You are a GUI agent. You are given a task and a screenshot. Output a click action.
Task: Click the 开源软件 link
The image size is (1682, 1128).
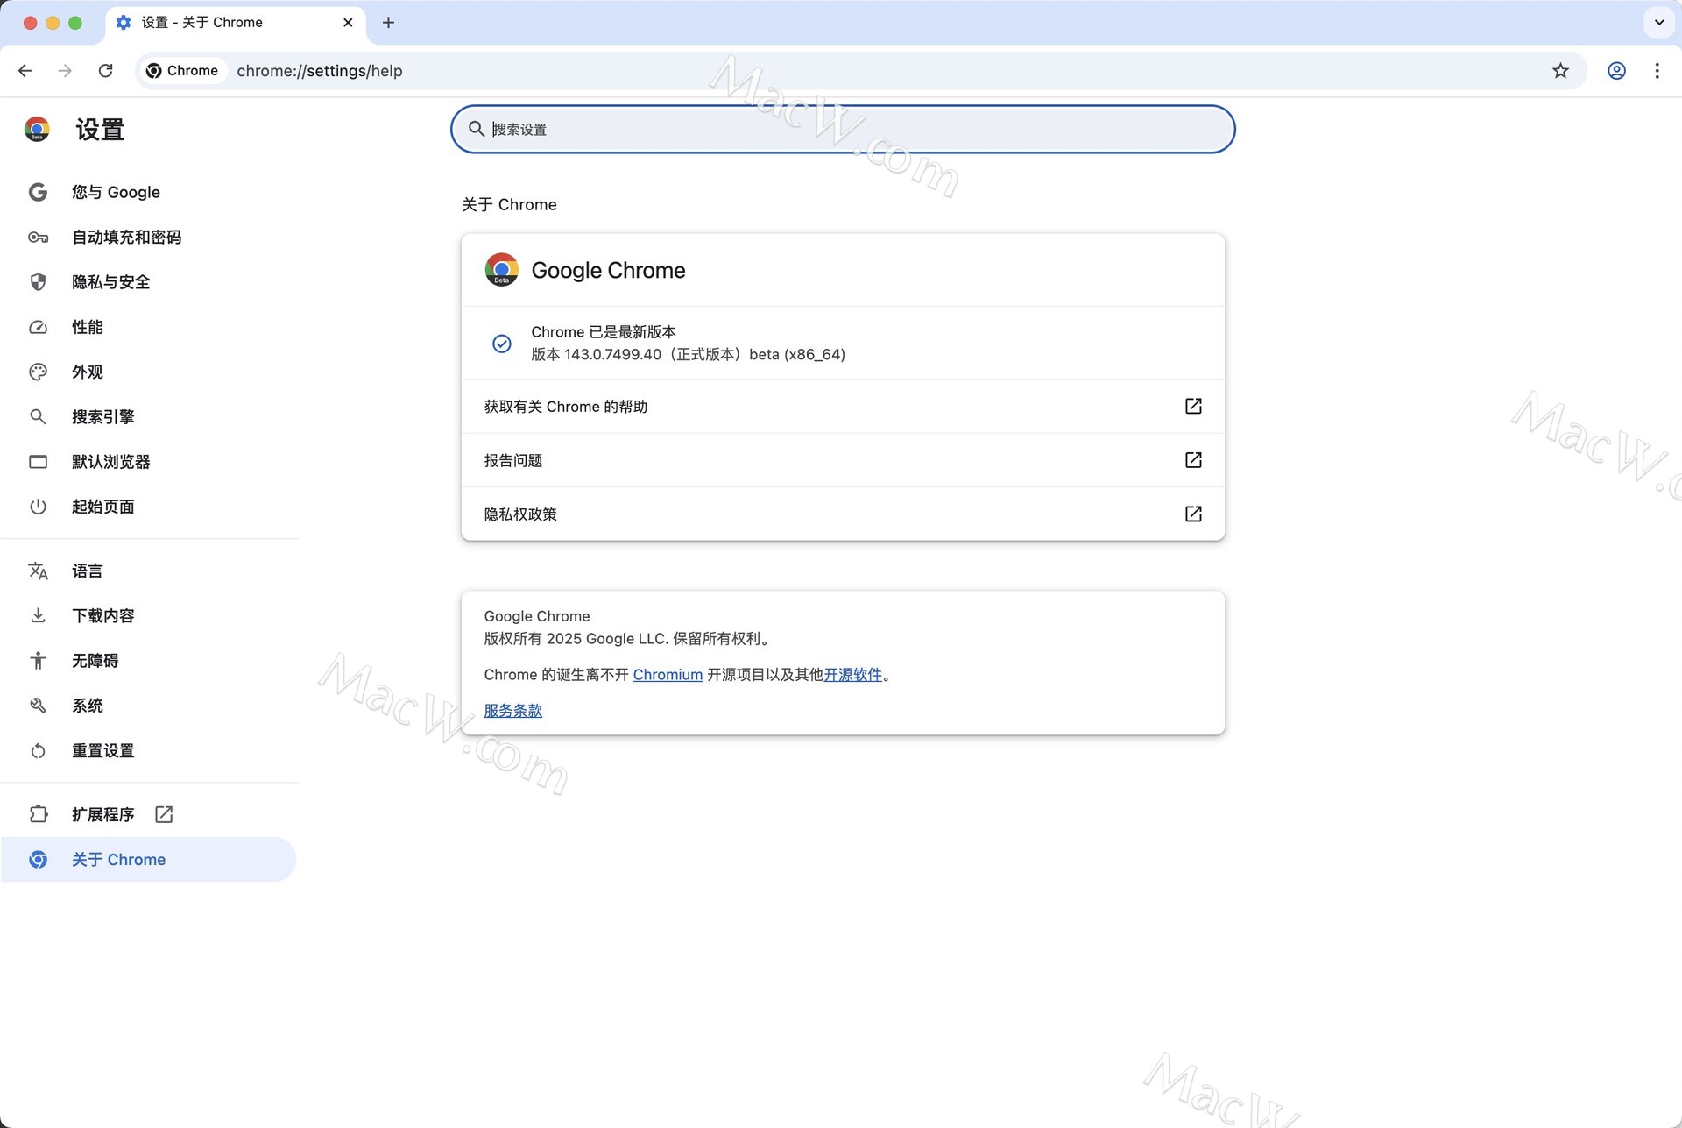click(x=852, y=674)
